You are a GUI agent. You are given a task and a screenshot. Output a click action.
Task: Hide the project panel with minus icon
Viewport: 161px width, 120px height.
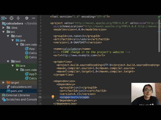click(x=33, y=18)
